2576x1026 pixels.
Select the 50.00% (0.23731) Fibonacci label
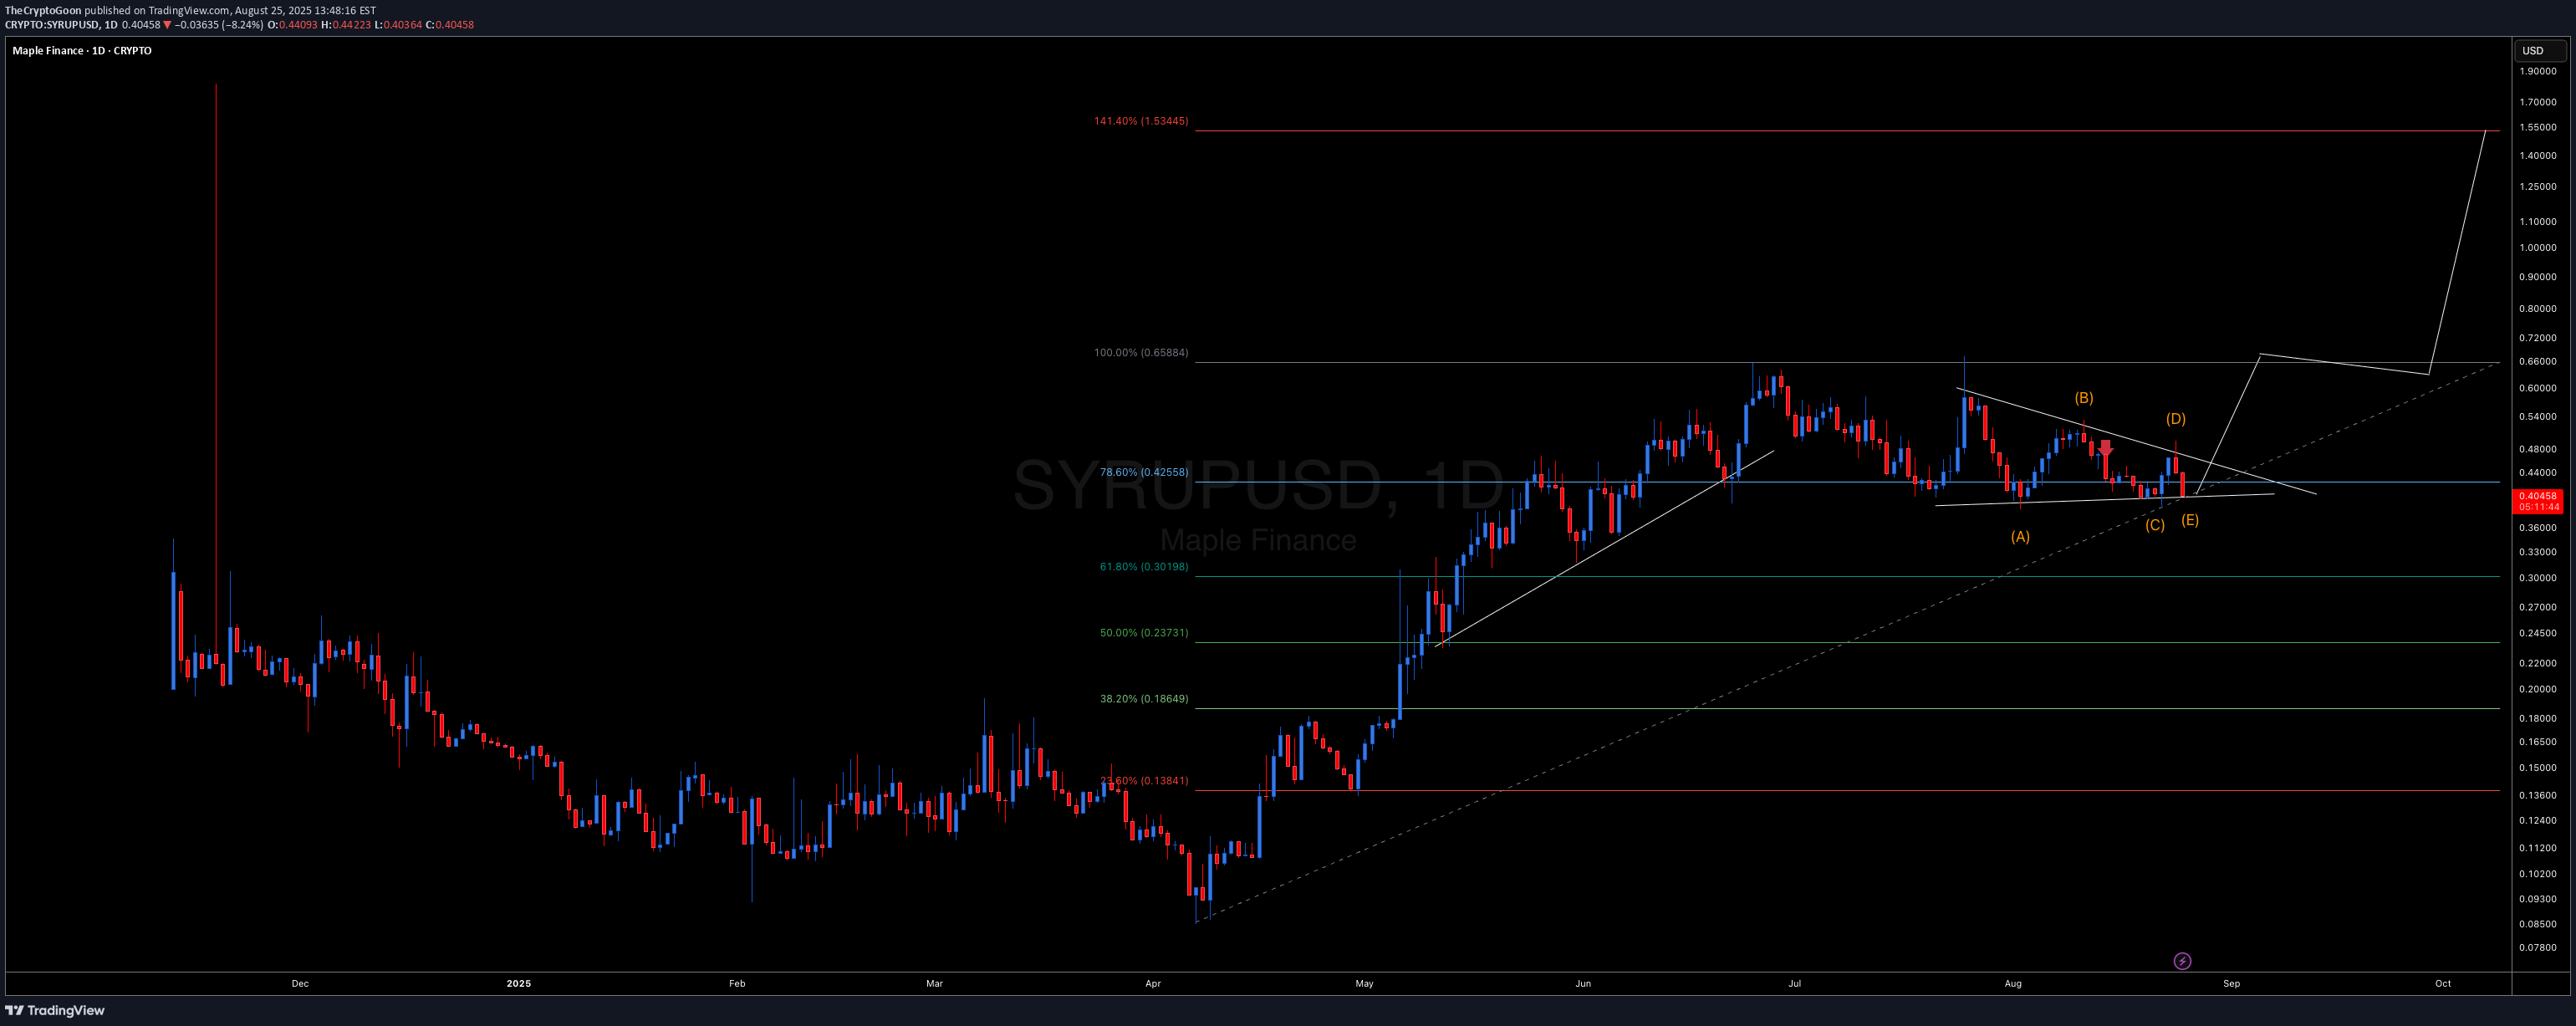click(1144, 633)
